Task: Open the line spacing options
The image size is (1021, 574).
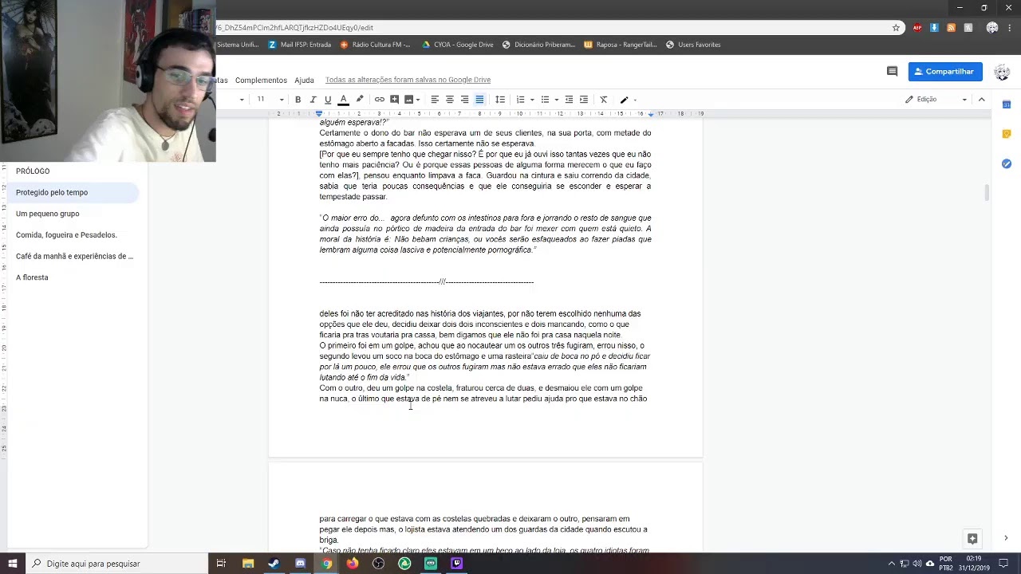Action: point(500,100)
